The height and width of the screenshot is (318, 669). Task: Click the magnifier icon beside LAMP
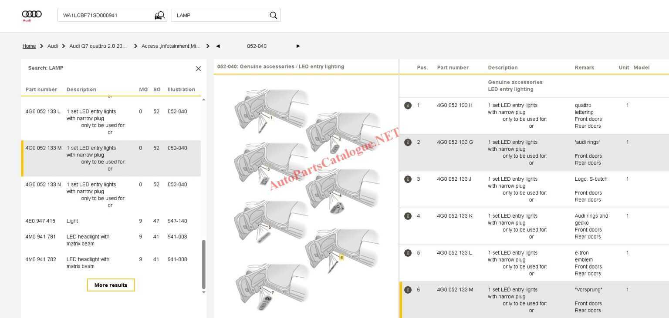[x=273, y=16]
